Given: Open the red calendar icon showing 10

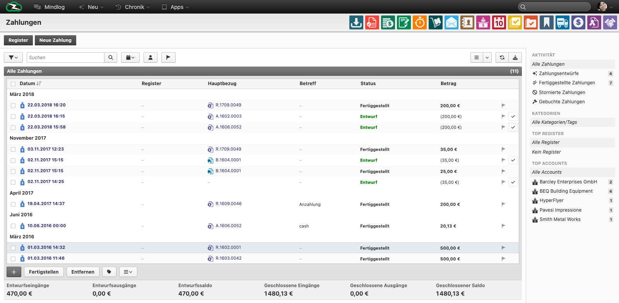Looking at the screenshot, I should pyautogui.click(x=499, y=22).
